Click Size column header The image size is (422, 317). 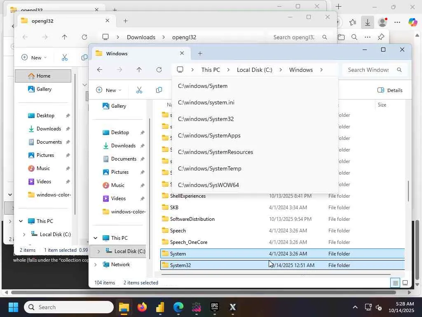pyautogui.click(x=382, y=104)
